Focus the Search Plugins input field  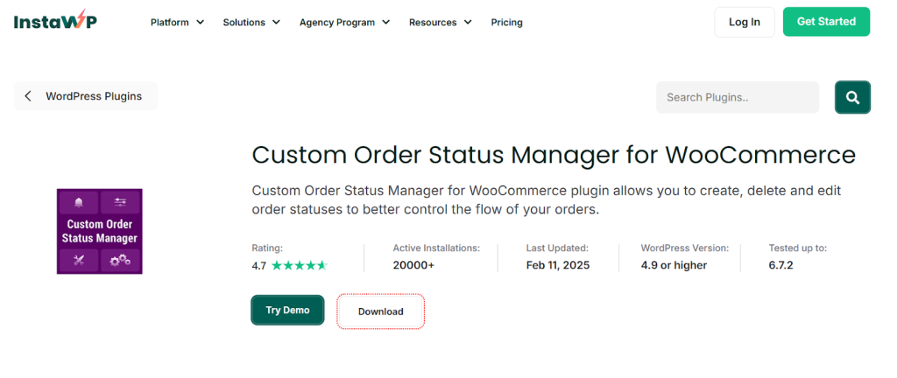coord(737,97)
